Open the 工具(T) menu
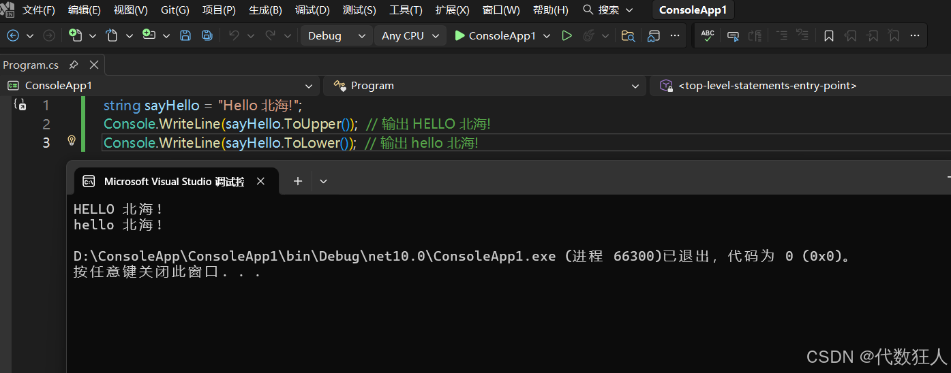The height and width of the screenshot is (373, 951). pos(406,10)
